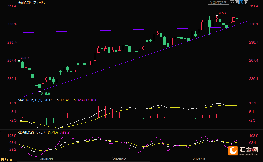Click the DIFF:11.5 value

[x=51, y=100]
